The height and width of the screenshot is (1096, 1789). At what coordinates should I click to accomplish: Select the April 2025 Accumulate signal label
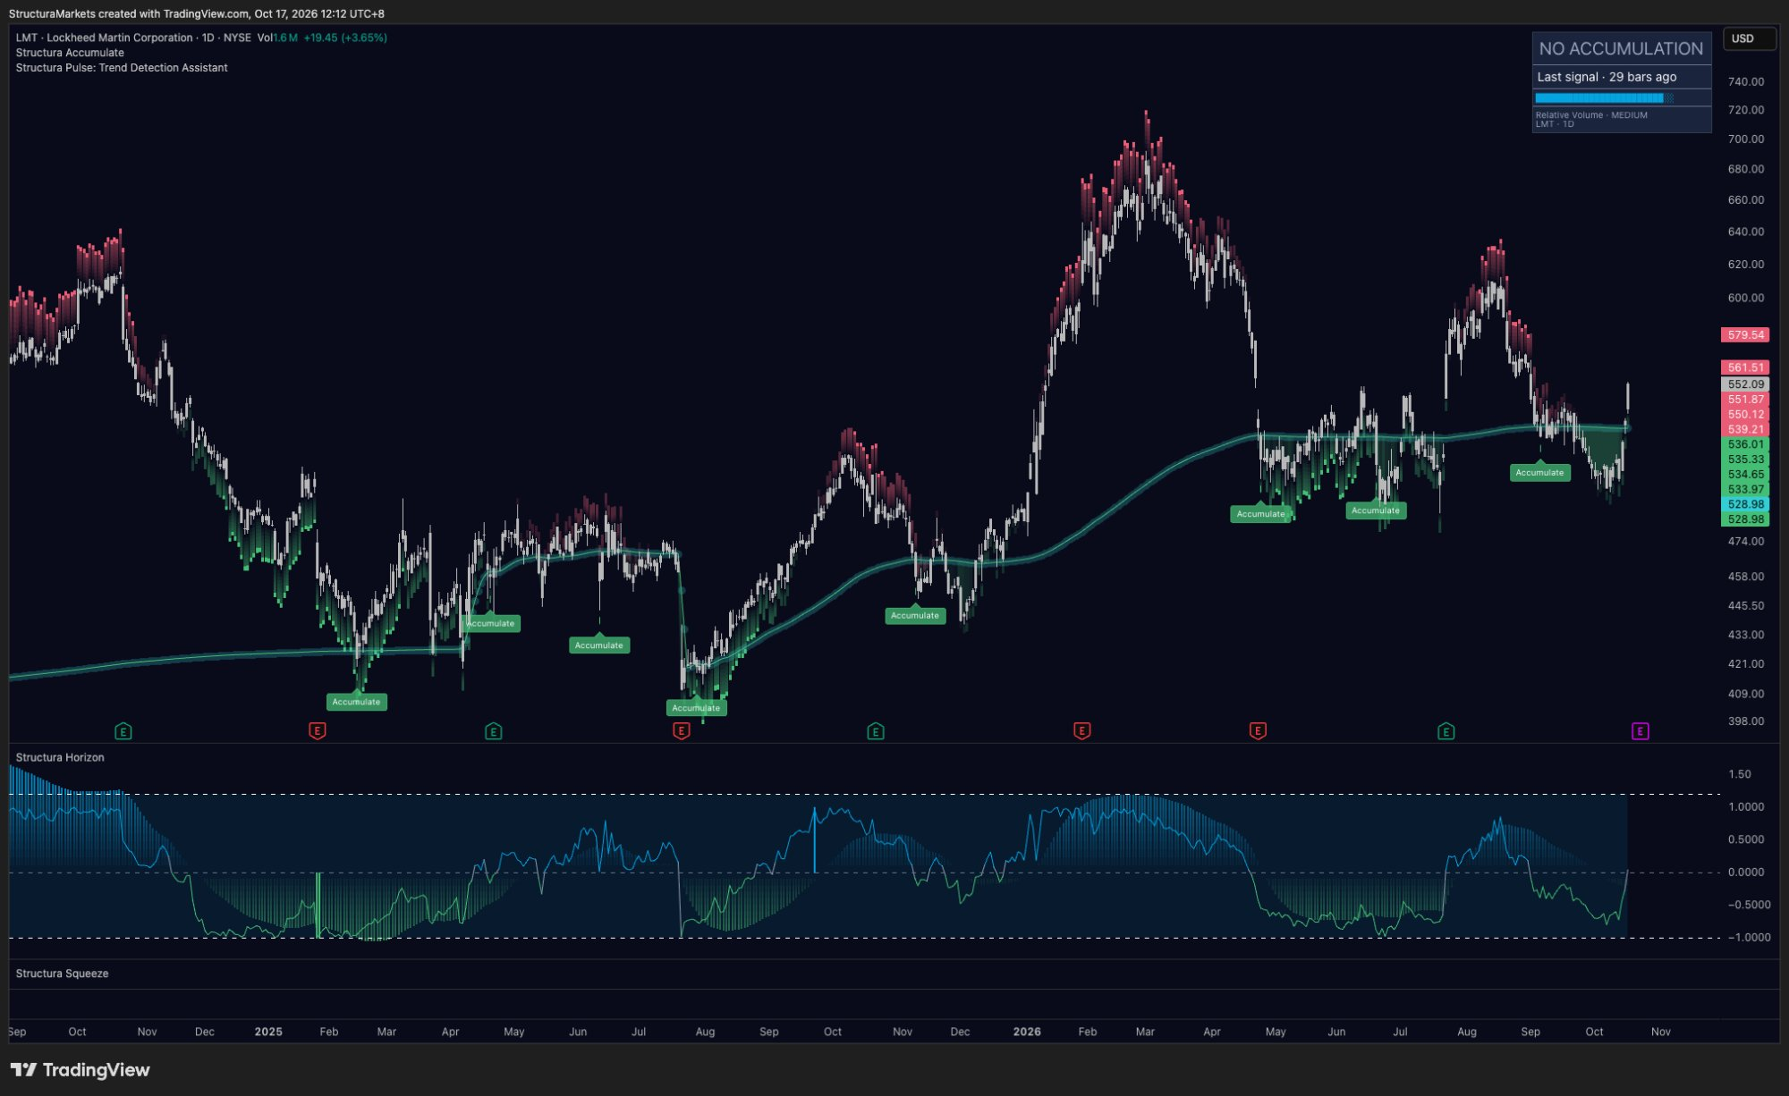pyautogui.click(x=491, y=623)
